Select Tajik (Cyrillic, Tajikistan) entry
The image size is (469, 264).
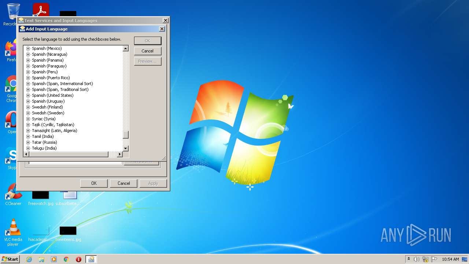(x=53, y=125)
